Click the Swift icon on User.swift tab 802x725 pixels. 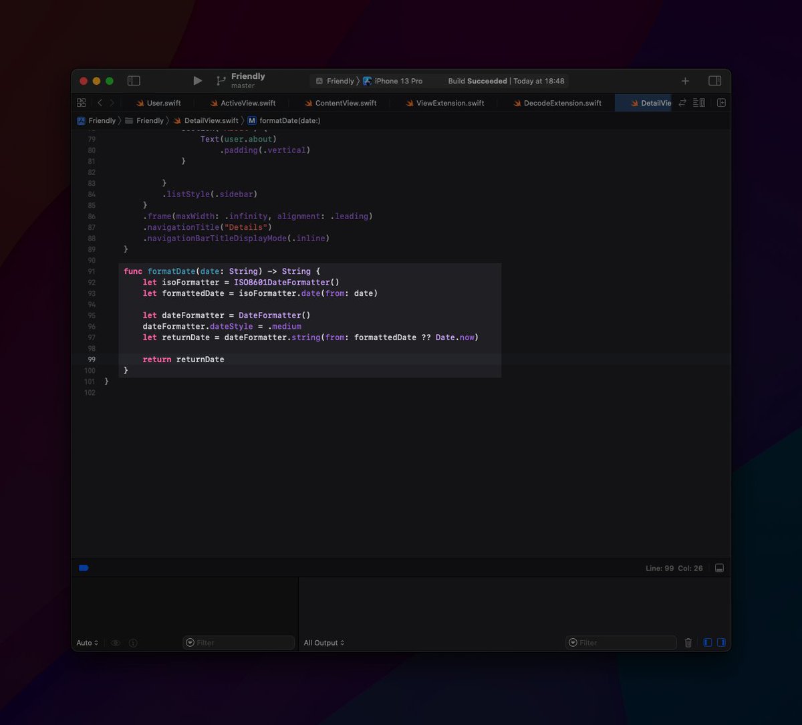point(140,103)
